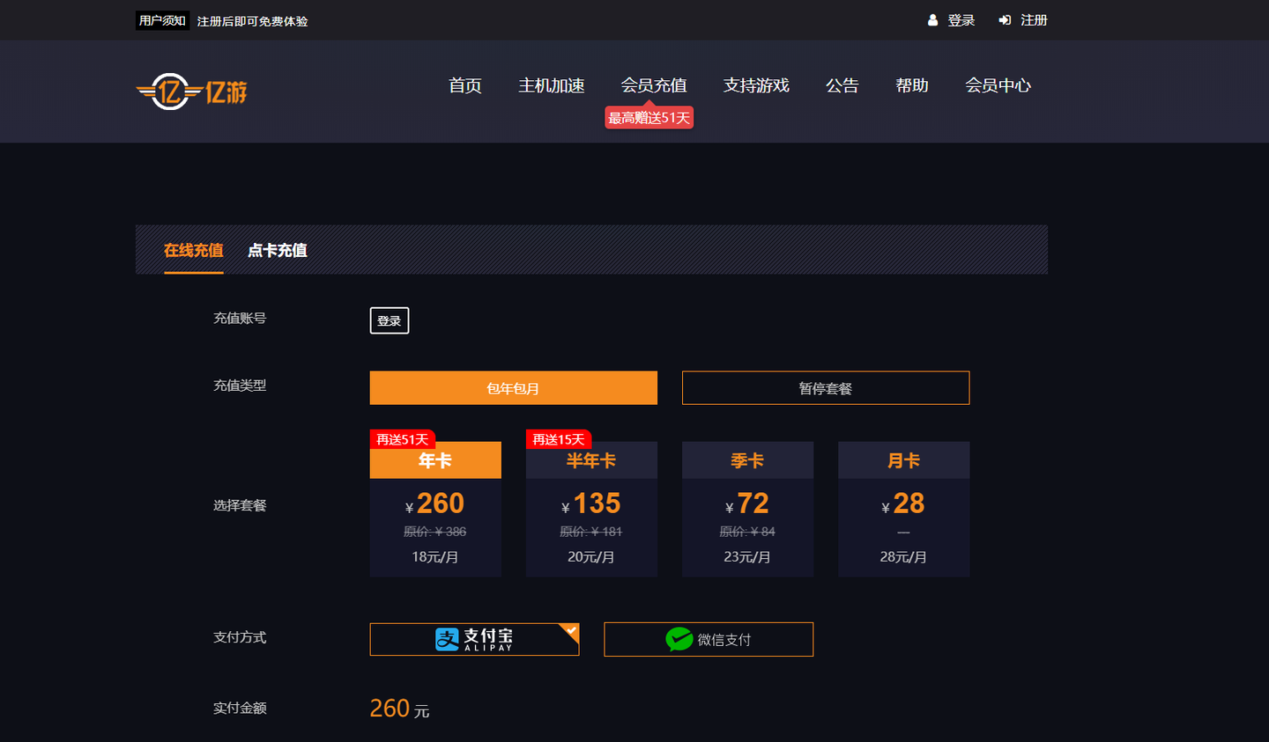Click the Alipay logo icon

(x=448, y=639)
